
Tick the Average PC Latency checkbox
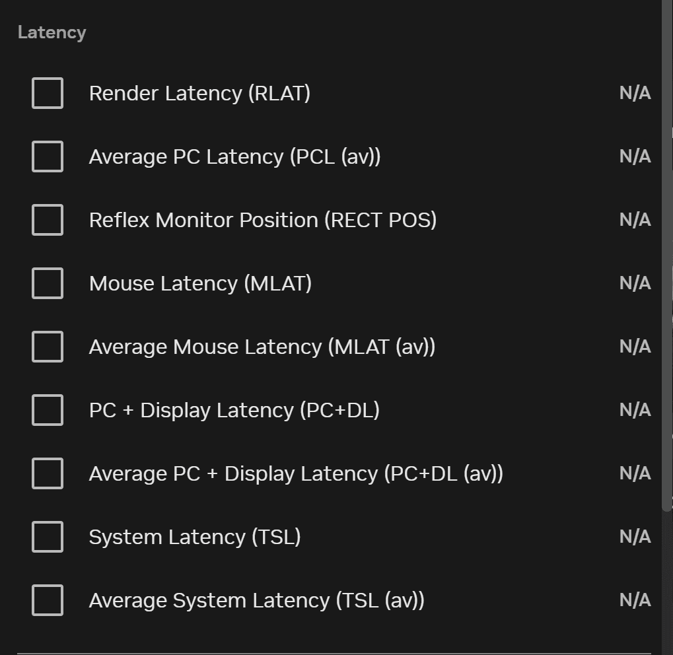pos(48,156)
